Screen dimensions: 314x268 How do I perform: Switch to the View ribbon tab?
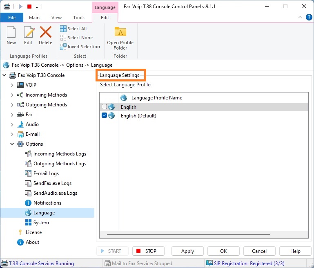56,18
